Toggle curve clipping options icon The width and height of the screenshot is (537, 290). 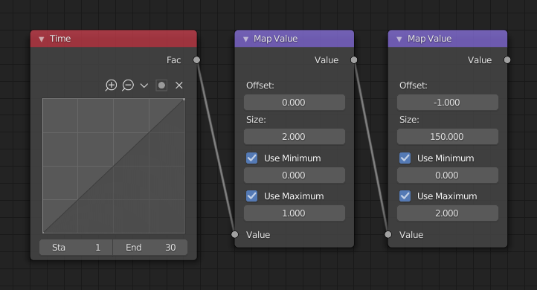[x=161, y=86]
